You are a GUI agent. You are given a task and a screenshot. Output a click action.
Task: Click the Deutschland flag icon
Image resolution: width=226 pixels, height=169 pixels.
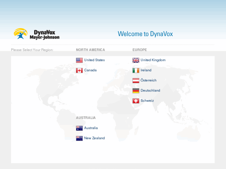pos(136,91)
